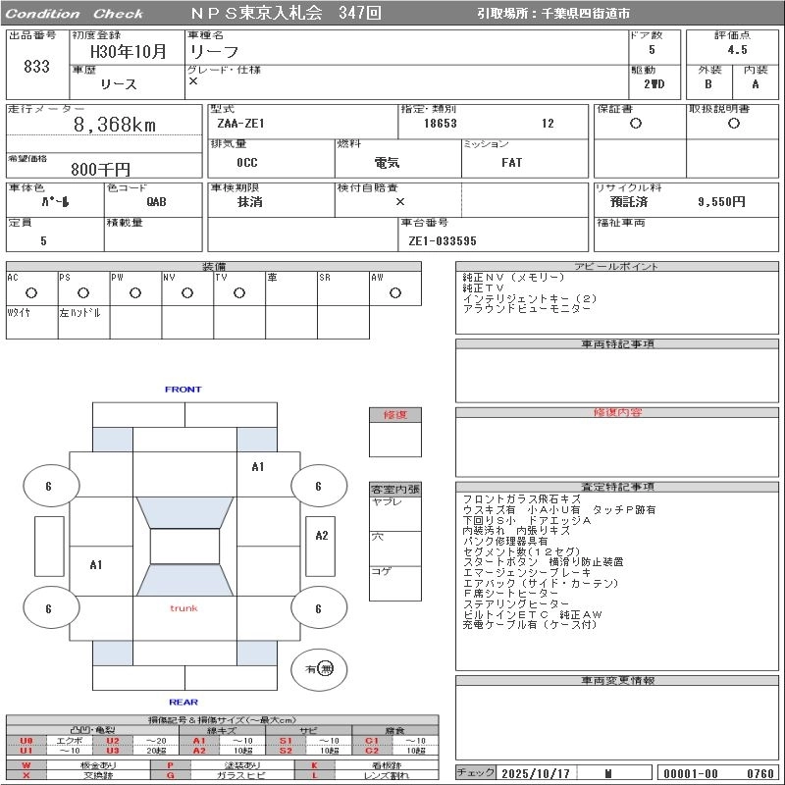Click the A1 mark on the diagram's left door
The height and width of the screenshot is (785, 785).
tap(95, 565)
